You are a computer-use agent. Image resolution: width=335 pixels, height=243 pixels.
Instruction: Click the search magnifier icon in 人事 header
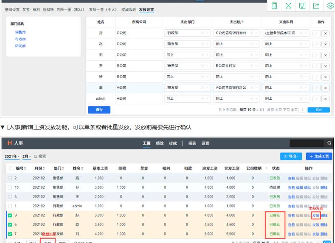click(329, 143)
